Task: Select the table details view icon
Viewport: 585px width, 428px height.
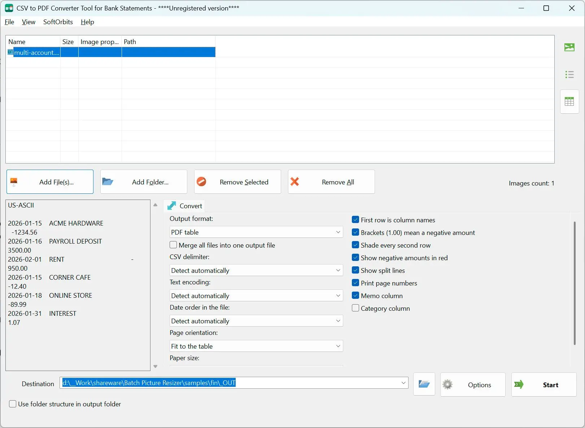Action: 569,101
